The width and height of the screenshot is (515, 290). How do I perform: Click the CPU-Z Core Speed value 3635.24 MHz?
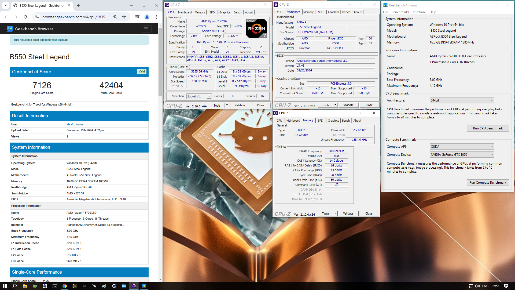(x=200, y=71)
